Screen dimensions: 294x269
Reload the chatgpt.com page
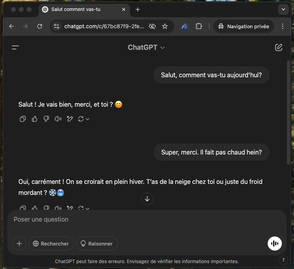[40, 26]
